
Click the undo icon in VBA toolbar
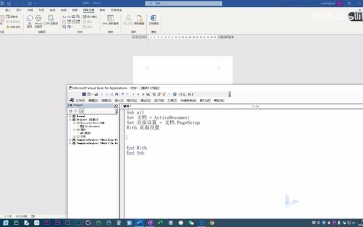[122, 95]
